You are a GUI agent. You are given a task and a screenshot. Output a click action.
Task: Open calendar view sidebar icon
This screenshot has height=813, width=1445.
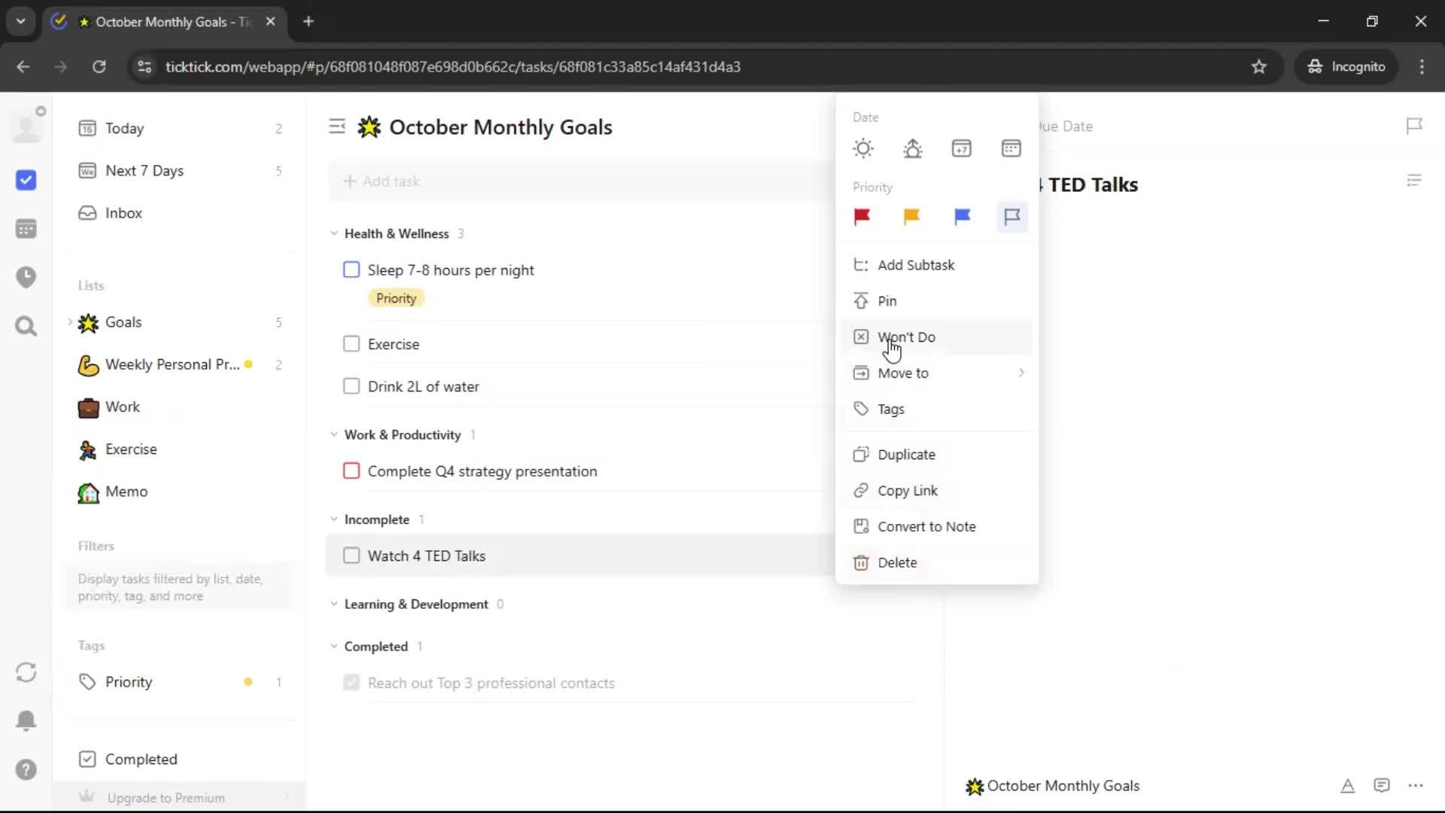[x=26, y=229]
